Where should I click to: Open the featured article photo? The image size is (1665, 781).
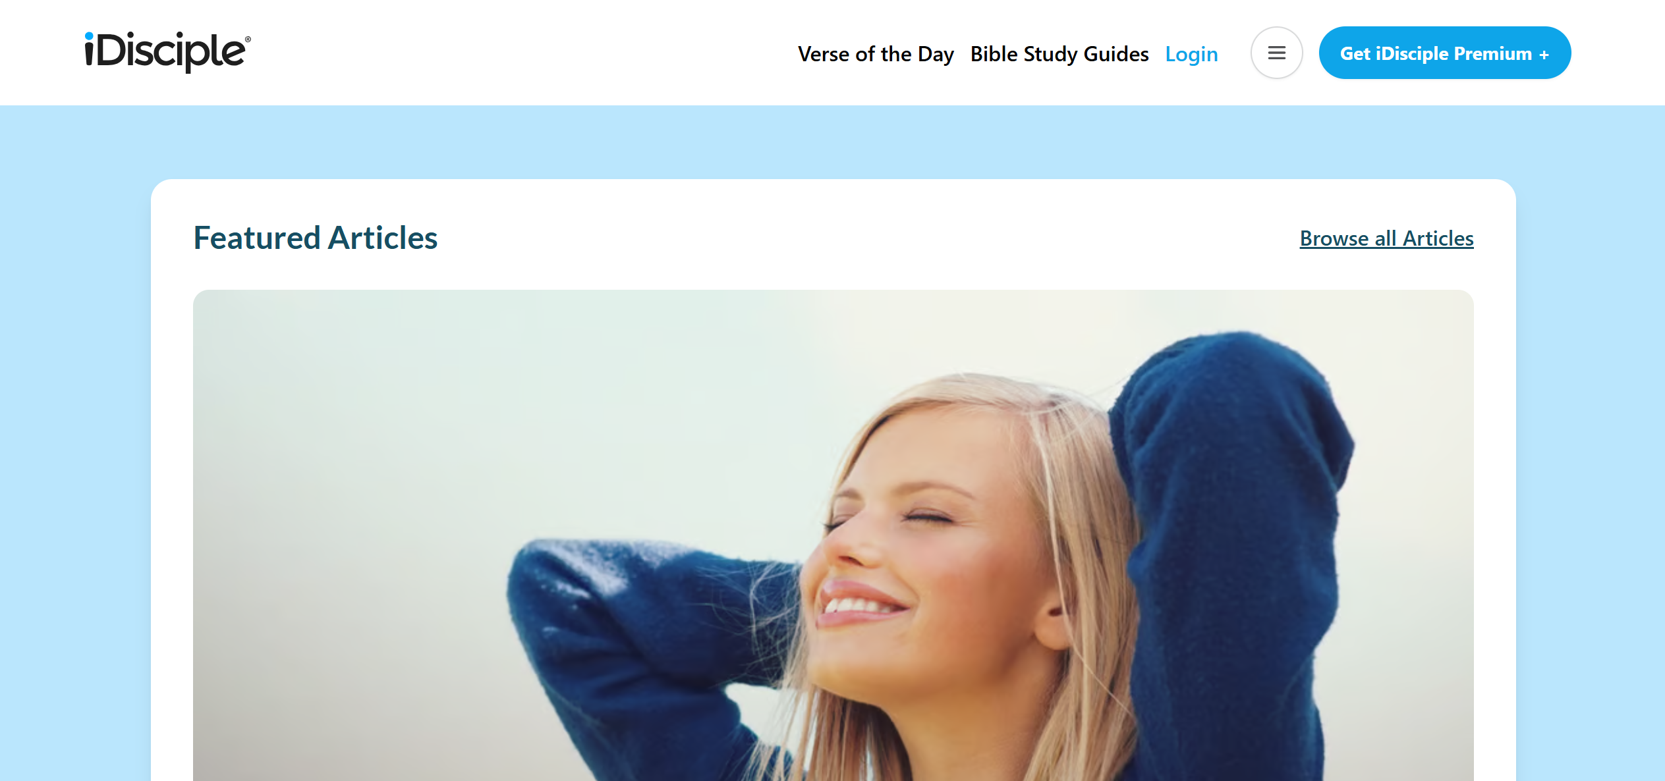pyautogui.click(x=833, y=535)
